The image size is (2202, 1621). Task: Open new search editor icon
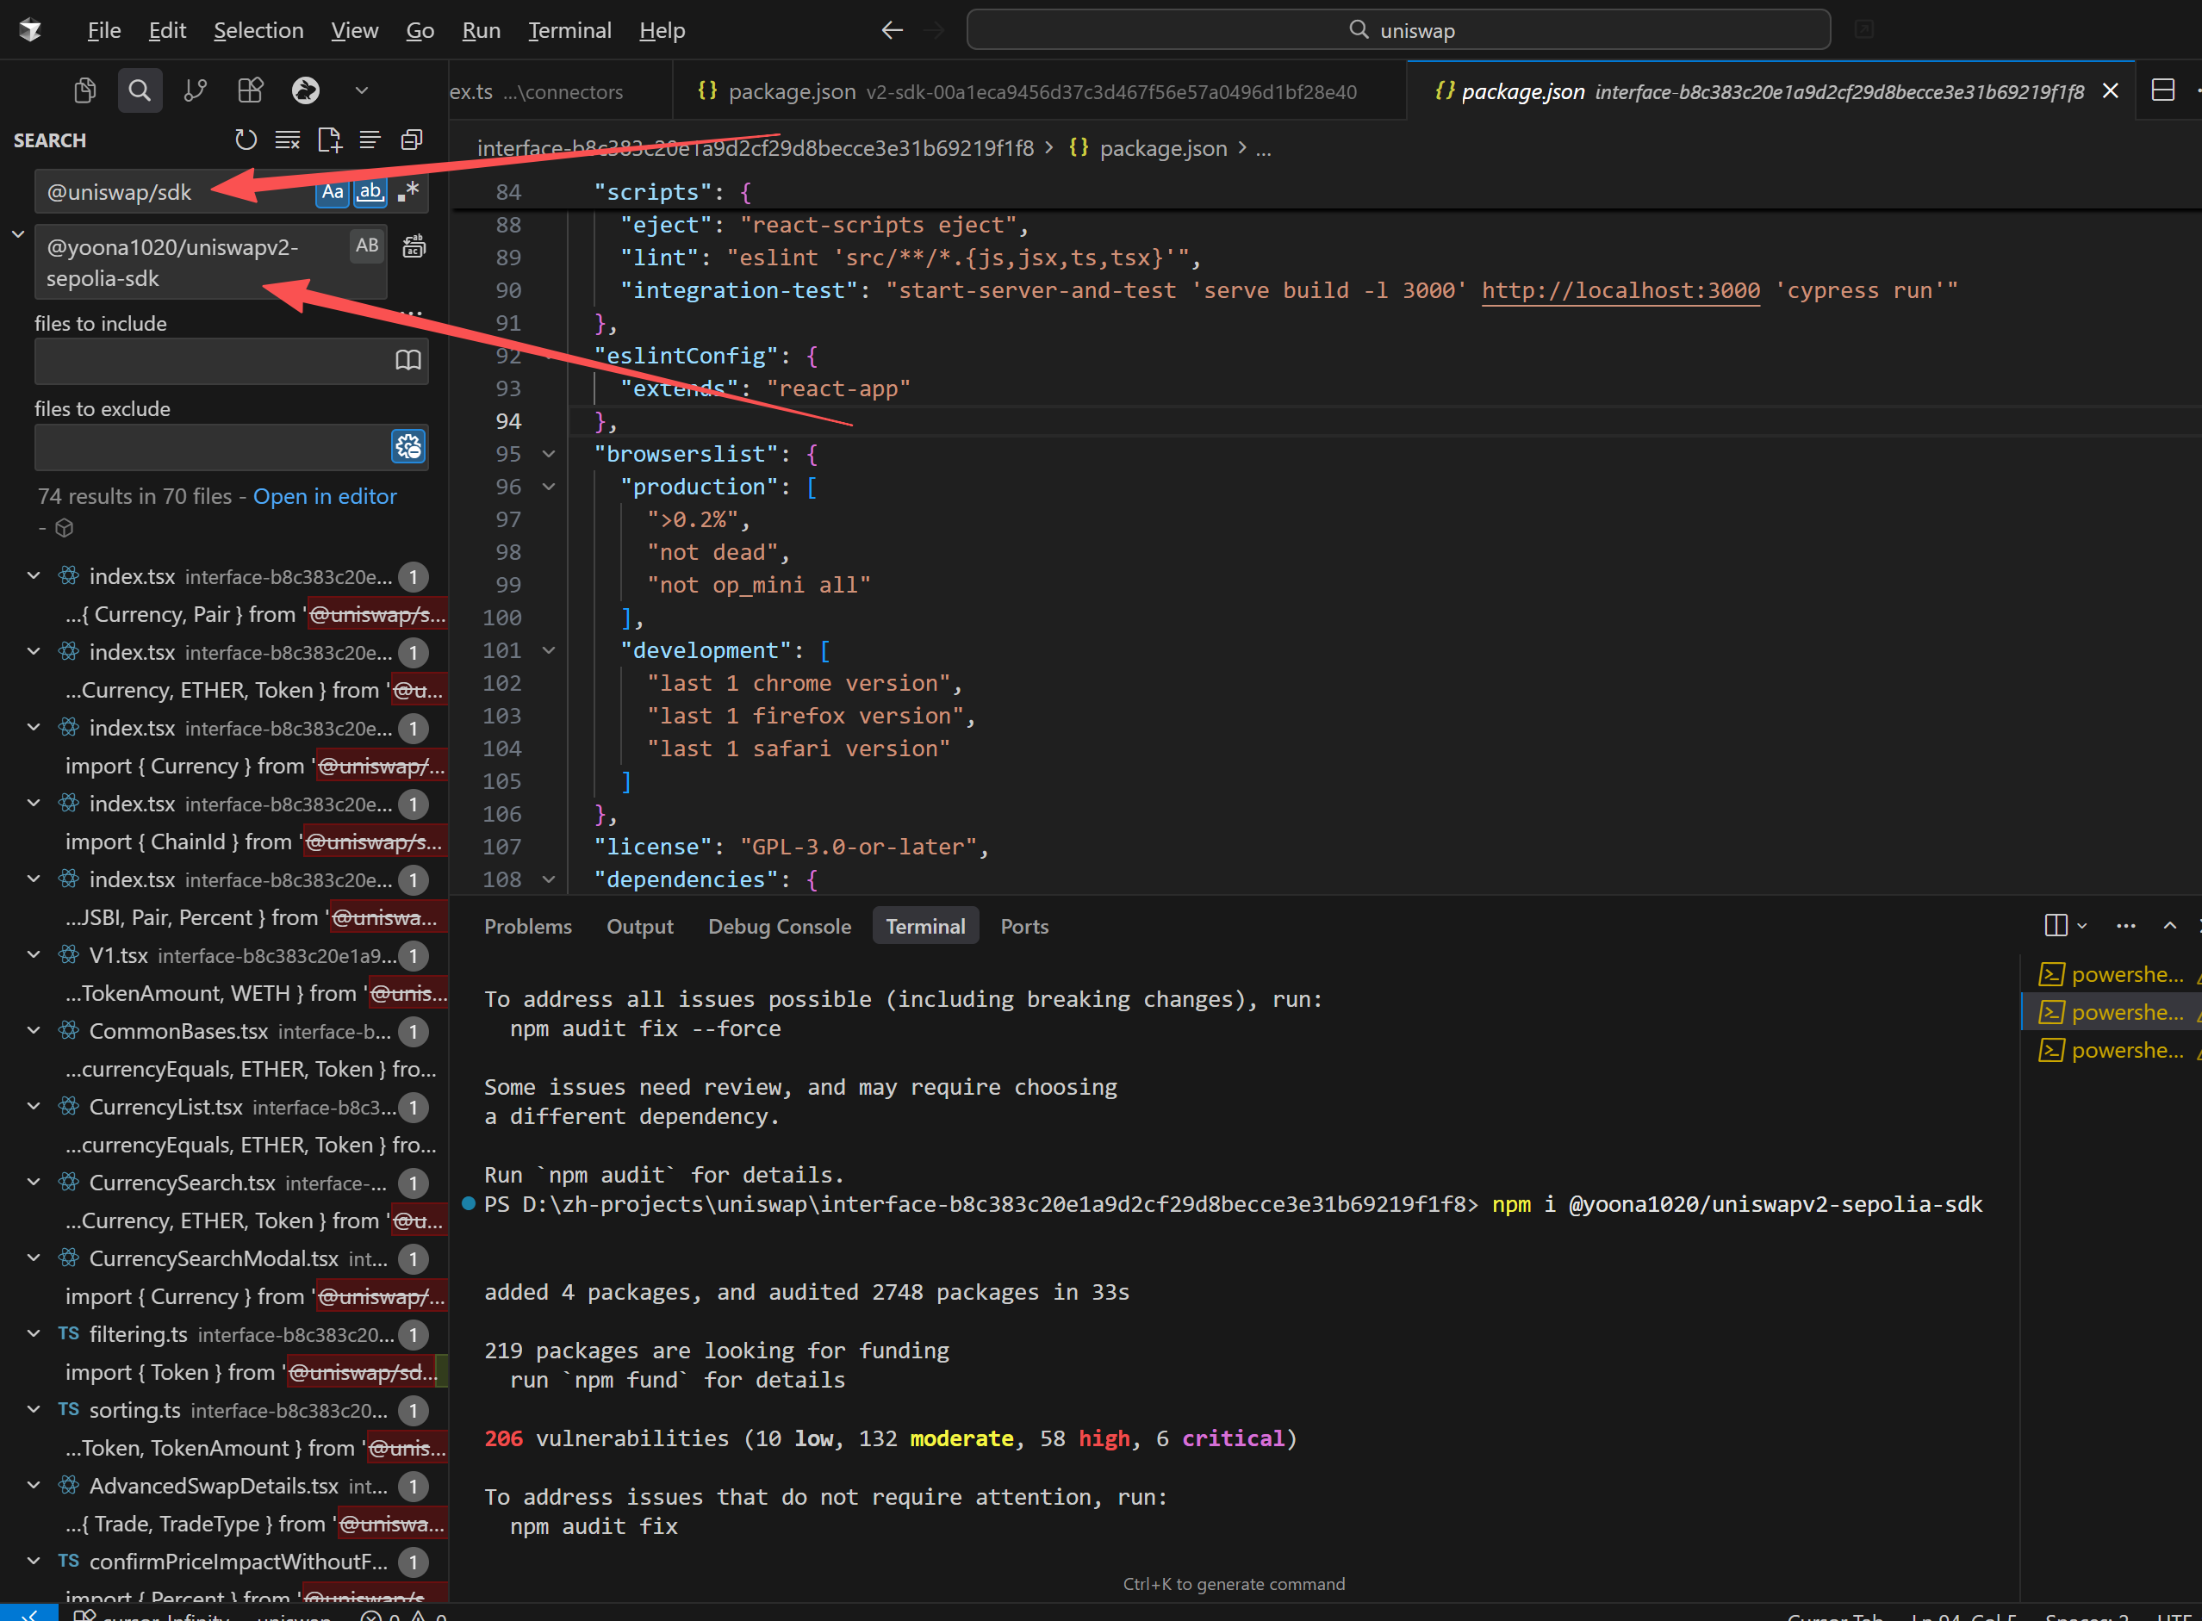point(330,140)
